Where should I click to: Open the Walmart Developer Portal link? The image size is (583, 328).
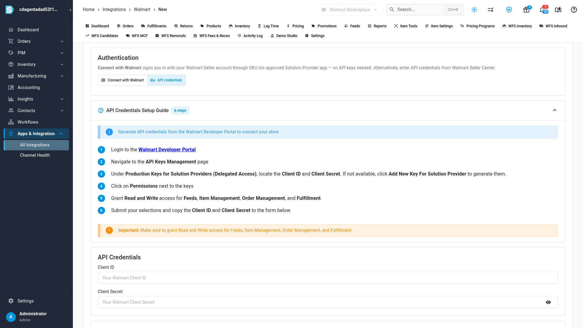(x=167, y=149)
